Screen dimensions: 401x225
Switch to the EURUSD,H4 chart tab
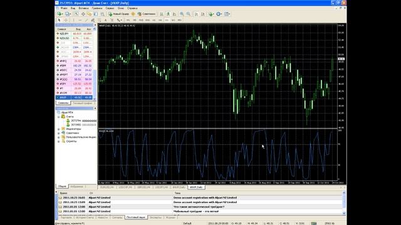click(107, 187)
